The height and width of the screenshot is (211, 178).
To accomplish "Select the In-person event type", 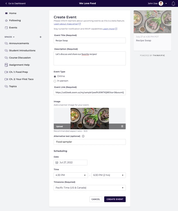I will (55, 81).
